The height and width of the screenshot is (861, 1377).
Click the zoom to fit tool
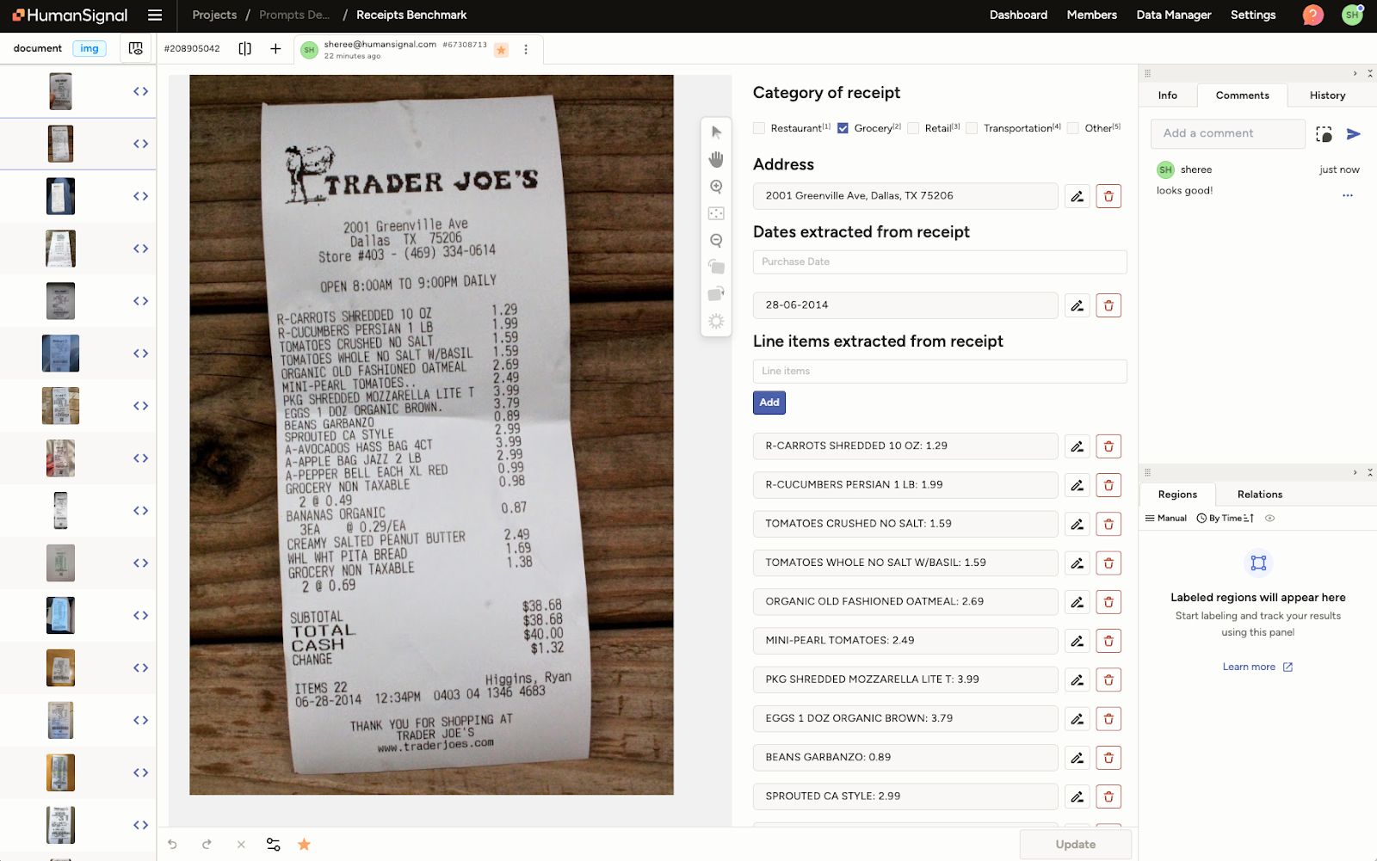point(716,213)
